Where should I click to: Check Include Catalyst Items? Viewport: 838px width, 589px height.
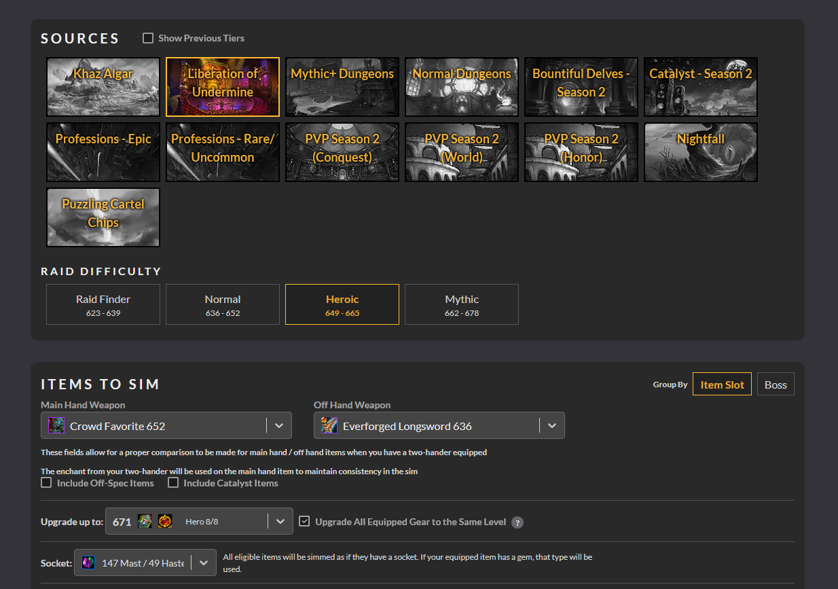[173, 483]
